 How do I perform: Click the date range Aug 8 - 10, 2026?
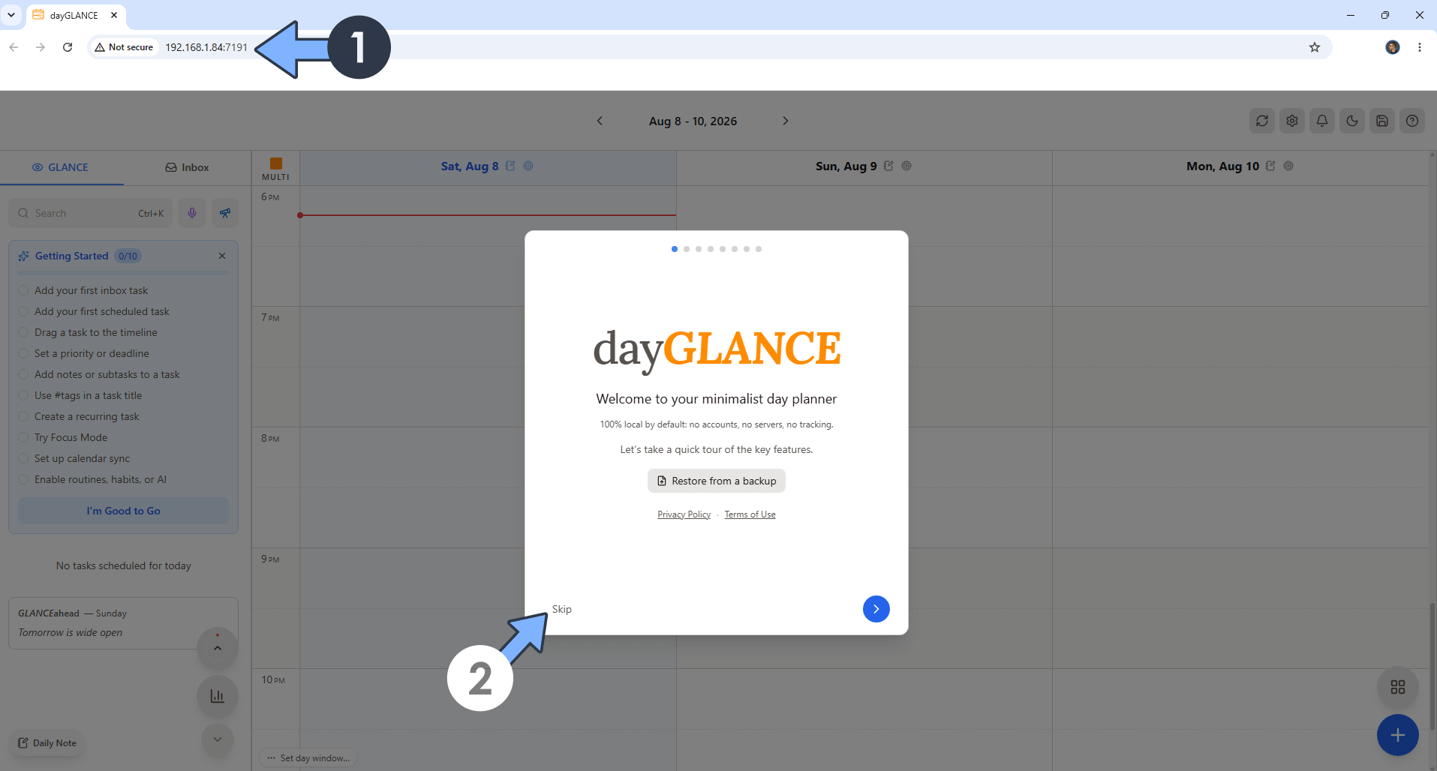click(x=693, y=121)
